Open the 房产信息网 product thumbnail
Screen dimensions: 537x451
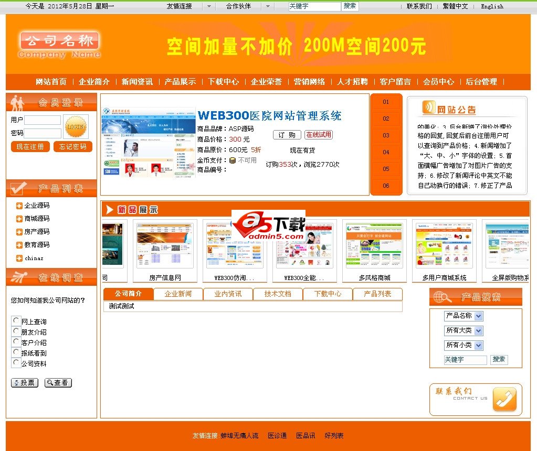165,245
